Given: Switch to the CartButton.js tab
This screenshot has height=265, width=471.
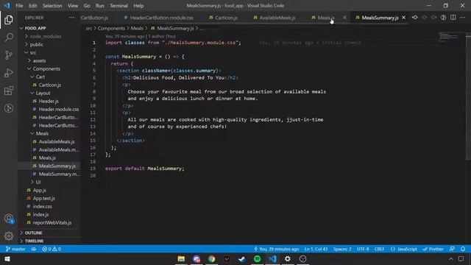Looking at the screenshot, I should tap(94, 18).
